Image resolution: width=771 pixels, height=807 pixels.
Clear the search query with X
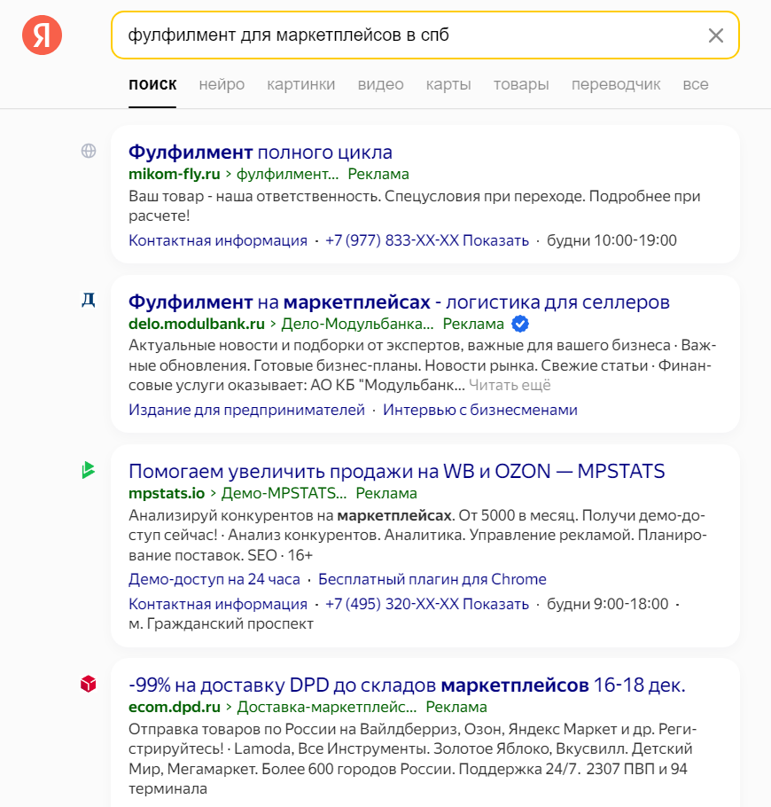pos(716,35)
